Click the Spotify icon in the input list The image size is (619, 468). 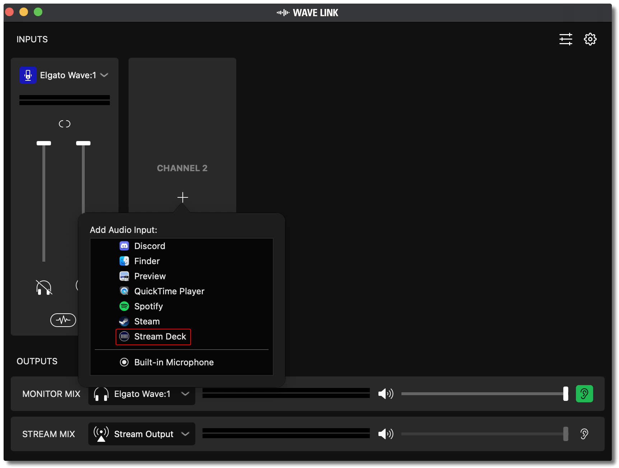click(x=125, y=306)
